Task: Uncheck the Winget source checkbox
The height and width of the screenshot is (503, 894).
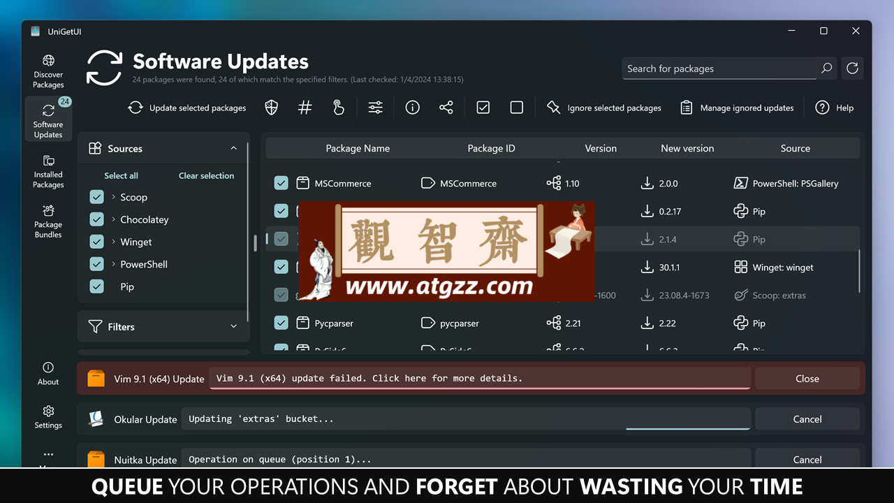Action: (97, 242)
